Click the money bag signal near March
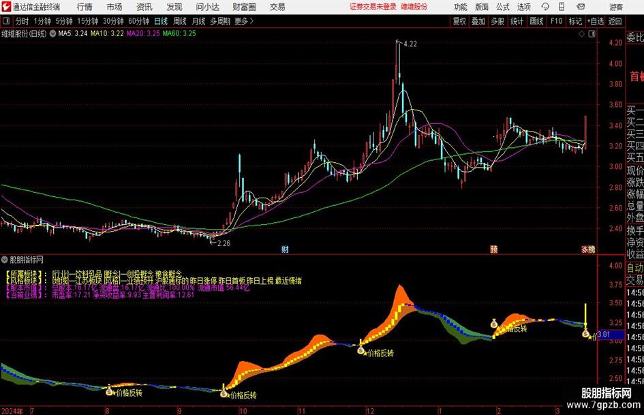The image size is (644, 415). pos(585,333)
